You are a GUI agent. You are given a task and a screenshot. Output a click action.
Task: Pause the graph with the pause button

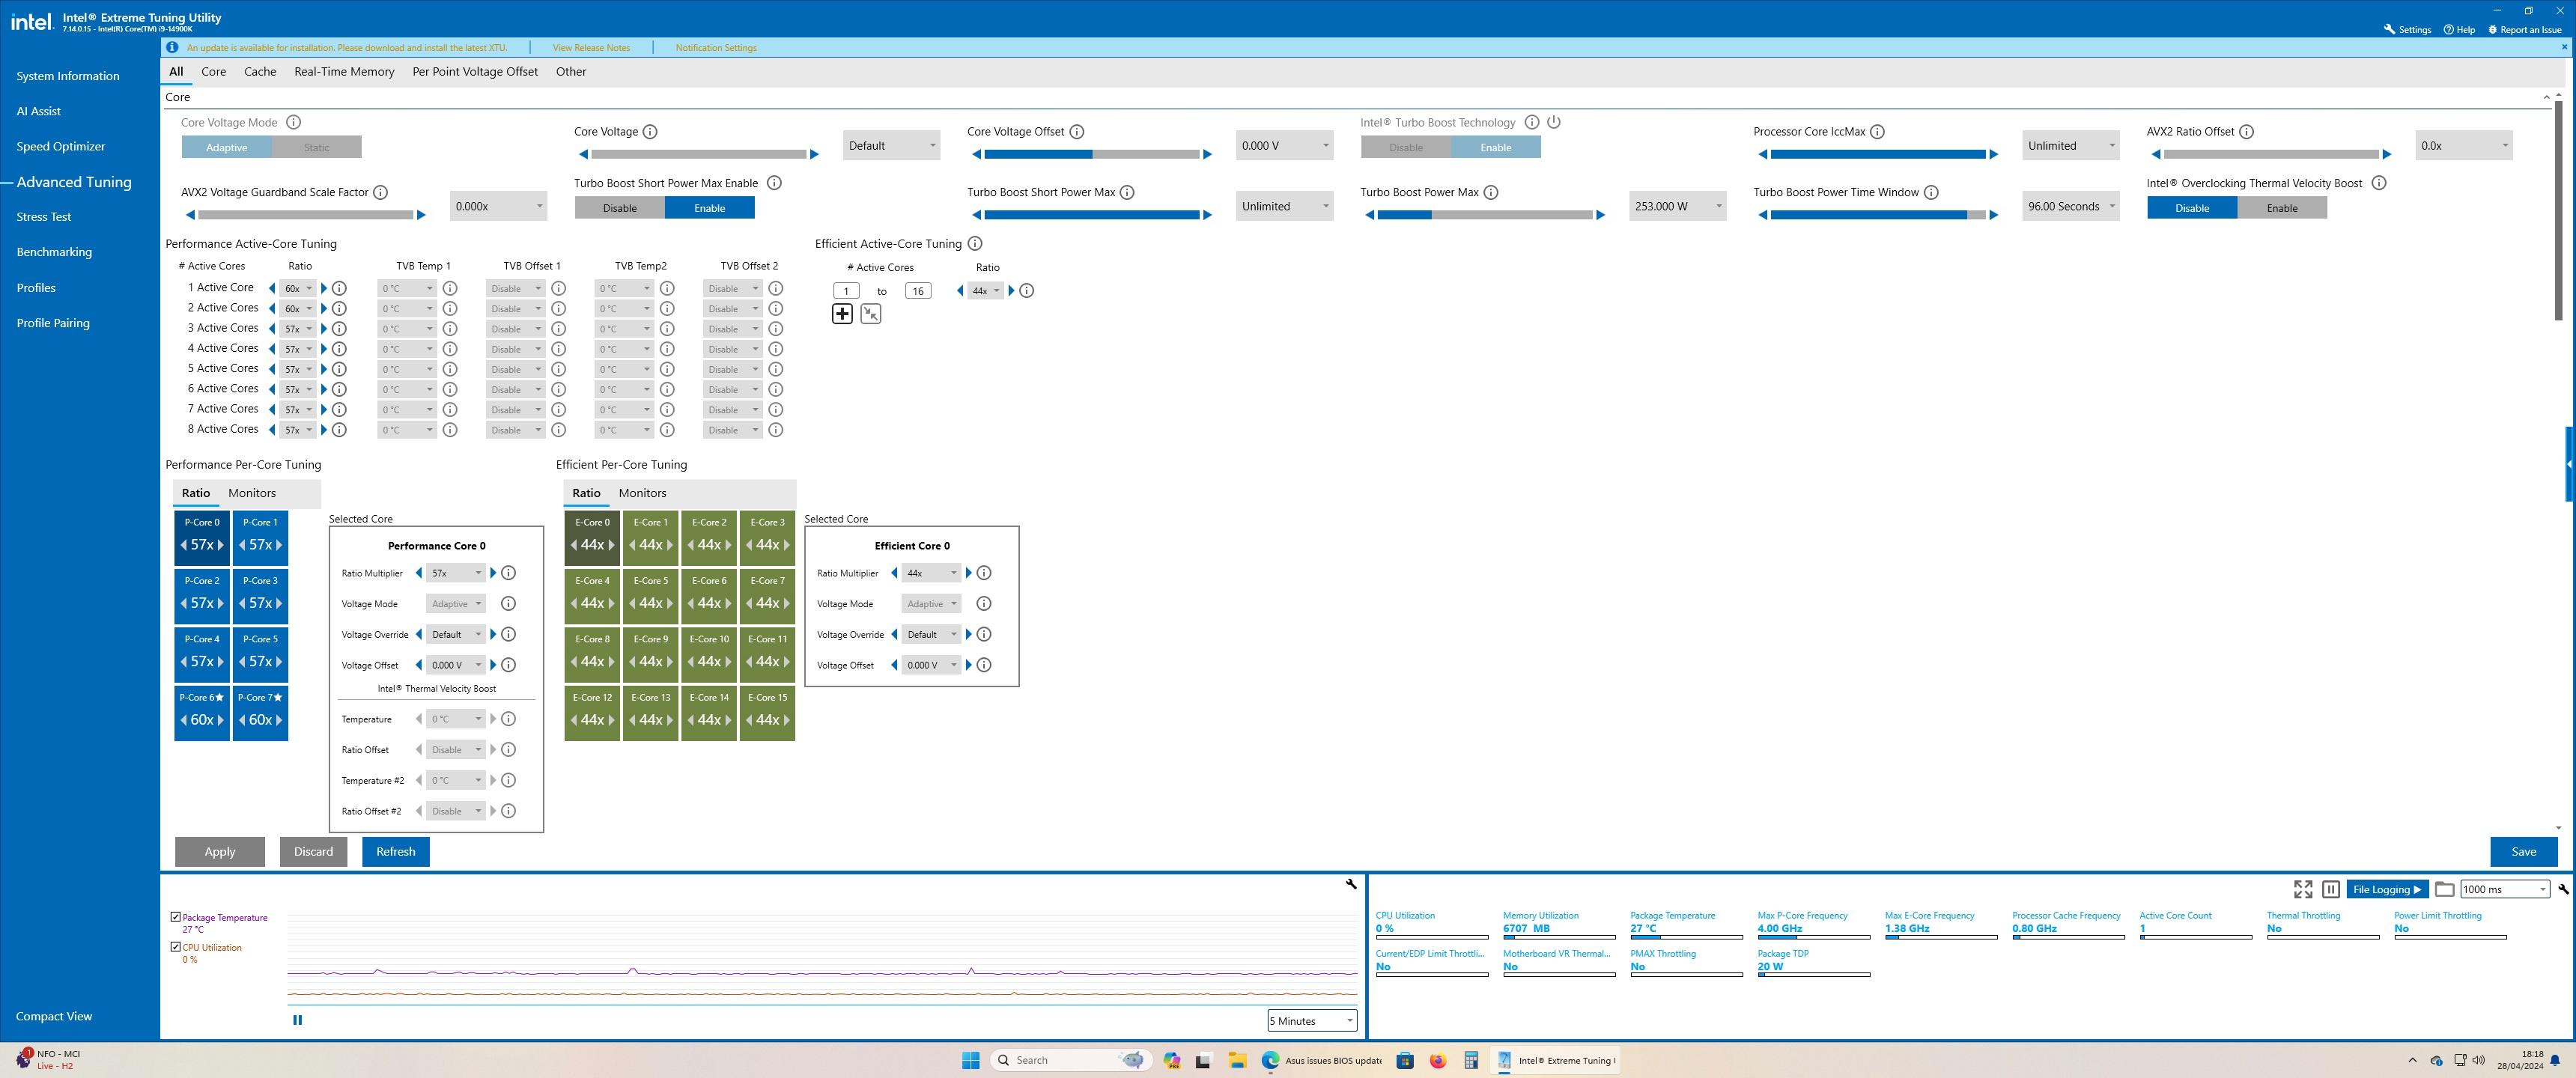(297, 1020)
